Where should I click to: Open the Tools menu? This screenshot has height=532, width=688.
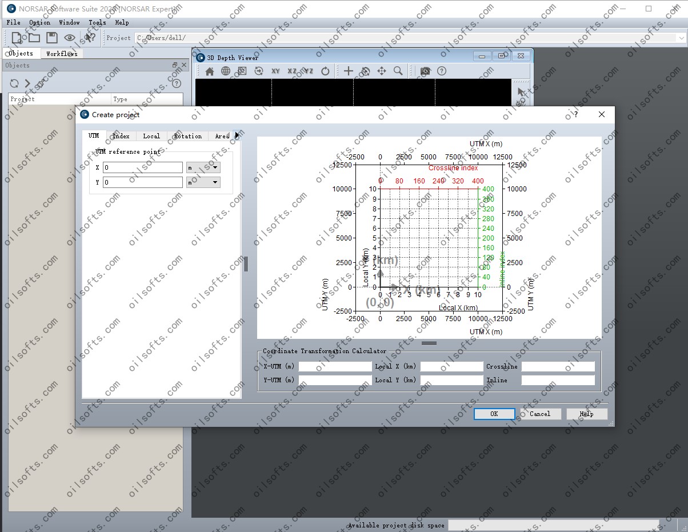click(x=97, y=22)
